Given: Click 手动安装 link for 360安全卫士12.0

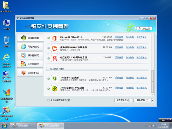Looking at the screenshot, I should pos(119,88).
